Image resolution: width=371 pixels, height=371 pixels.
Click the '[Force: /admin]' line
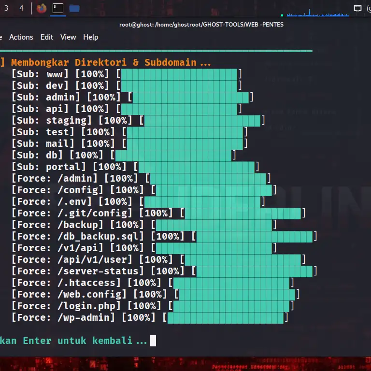141,178
